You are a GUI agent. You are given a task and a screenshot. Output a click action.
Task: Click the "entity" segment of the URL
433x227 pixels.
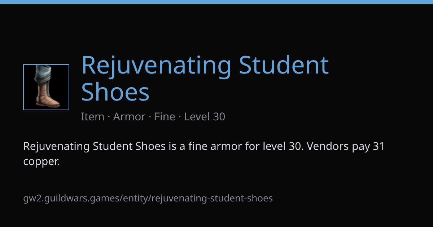[137, 198]
